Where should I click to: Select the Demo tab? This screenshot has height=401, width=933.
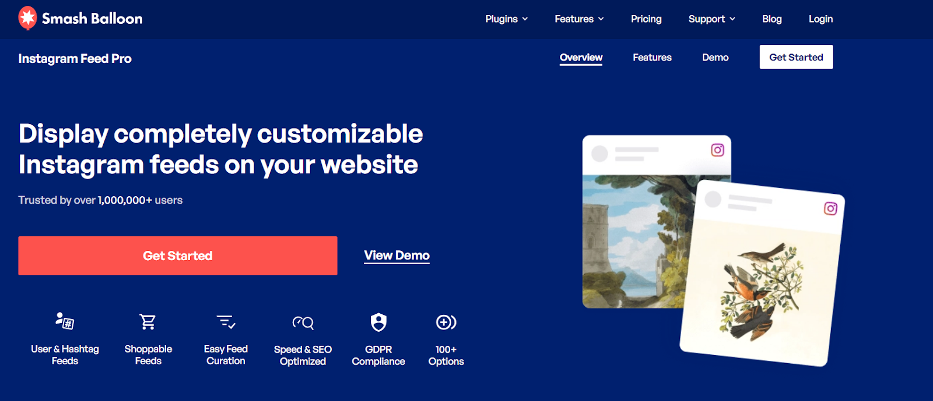coord(715,58)
